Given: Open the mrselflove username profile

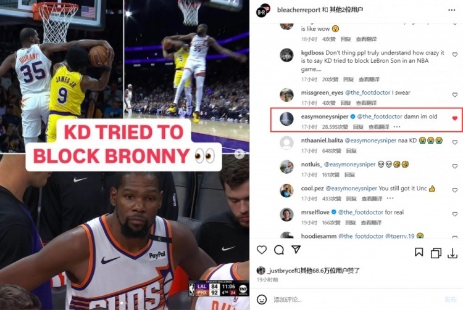Looking at the screenshot, I should [x=315, y=212].
